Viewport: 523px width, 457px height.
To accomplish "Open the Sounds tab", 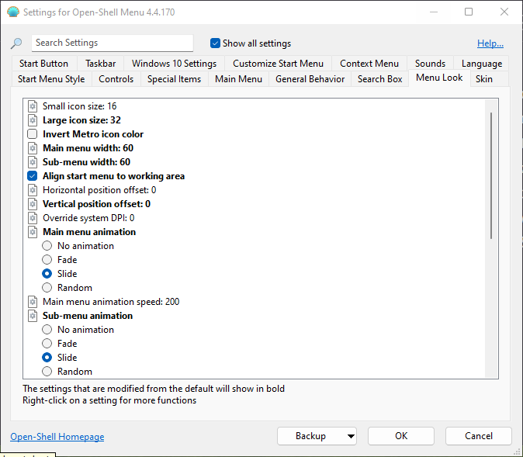I will click(431, 64).
